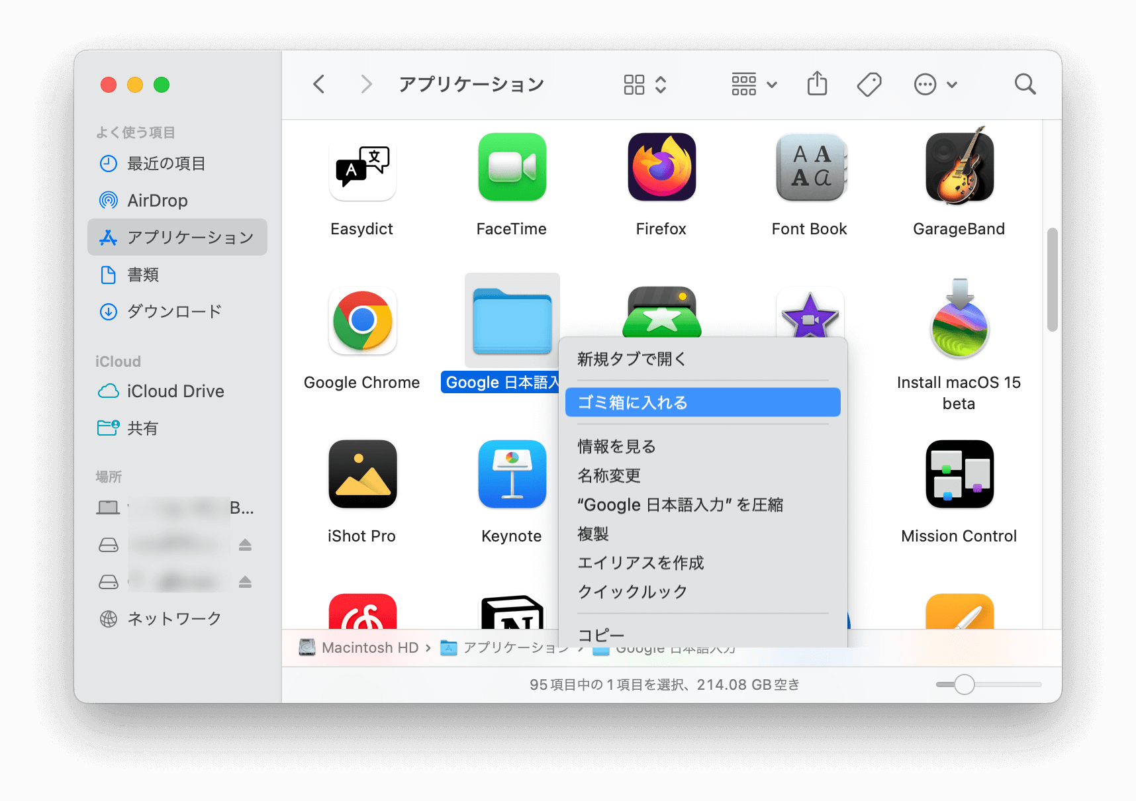Screen dimensions: 1136x801
Task: Click the Share toolbar icon
Action: 817,84
